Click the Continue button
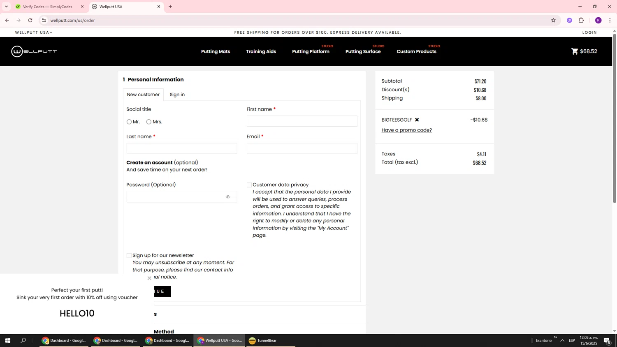The width and height of the screenshot is (617, 347). (x=162, y=291)
